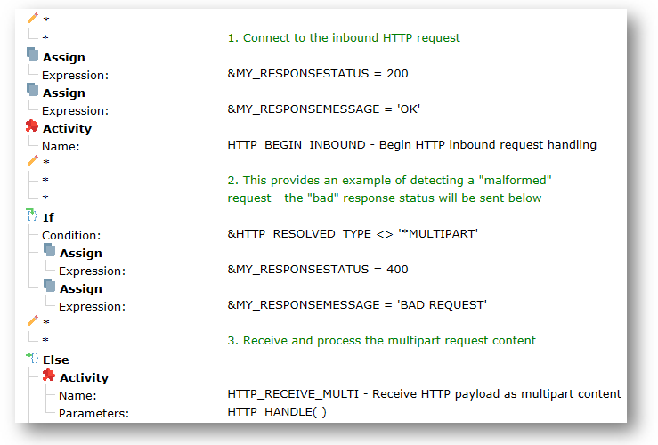Click the expression &MY_RESPONSESTATUS = 200
This screenshot has height=445, width=658.
318,74
